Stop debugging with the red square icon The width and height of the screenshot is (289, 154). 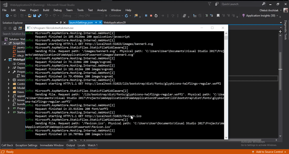click(x=151, y=16)
